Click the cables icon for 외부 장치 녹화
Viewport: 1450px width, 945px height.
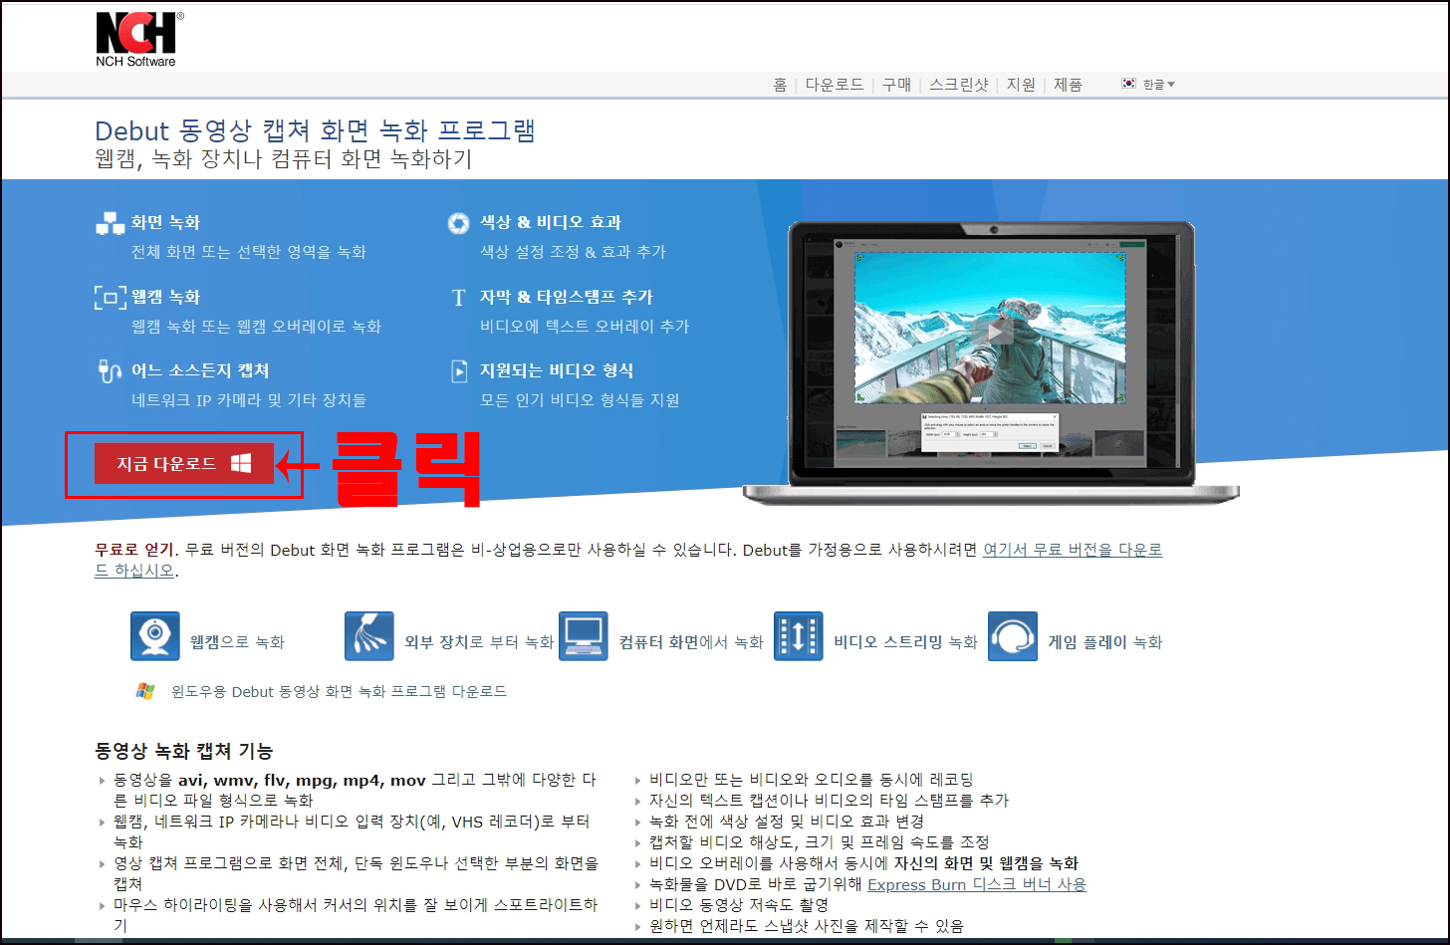click(x=369, y=636)
